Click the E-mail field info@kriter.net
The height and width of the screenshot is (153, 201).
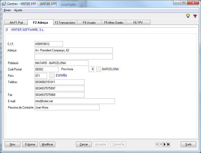[x=75, y=101]
